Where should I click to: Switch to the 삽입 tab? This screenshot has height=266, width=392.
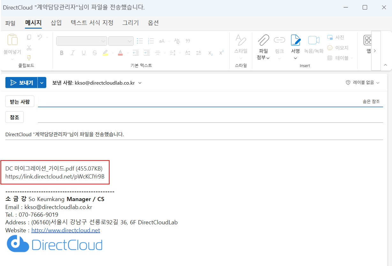tap(56, 23)
